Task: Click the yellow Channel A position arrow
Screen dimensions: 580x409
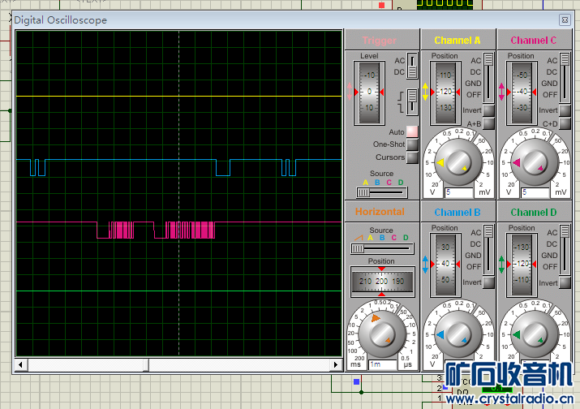Action: (424, 92)
